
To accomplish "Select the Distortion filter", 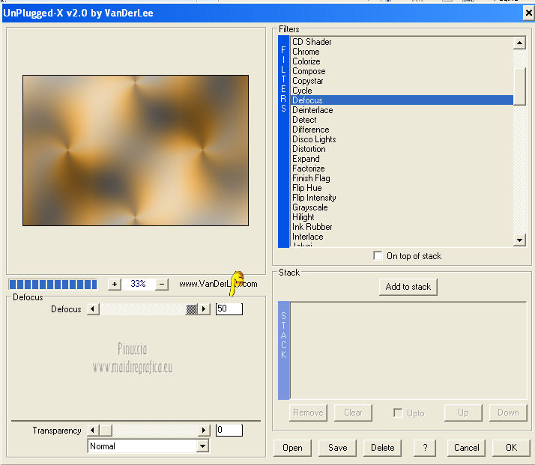I will [402, 149].
